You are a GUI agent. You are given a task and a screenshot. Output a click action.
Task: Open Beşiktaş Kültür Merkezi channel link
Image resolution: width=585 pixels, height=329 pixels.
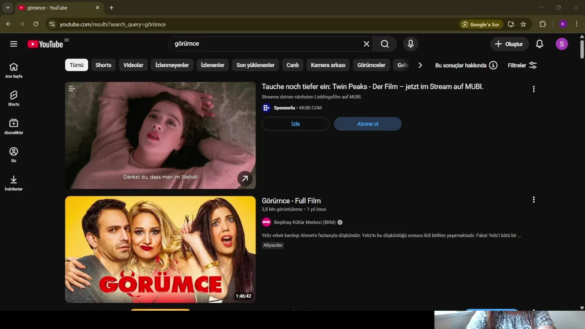pyautogui.click(x=304, y=222)
